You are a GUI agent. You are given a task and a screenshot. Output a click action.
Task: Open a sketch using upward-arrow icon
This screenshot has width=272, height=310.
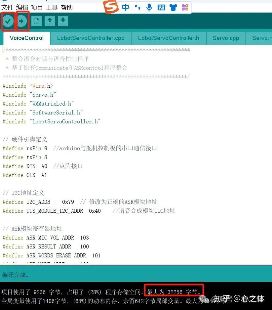coord(50,21)
